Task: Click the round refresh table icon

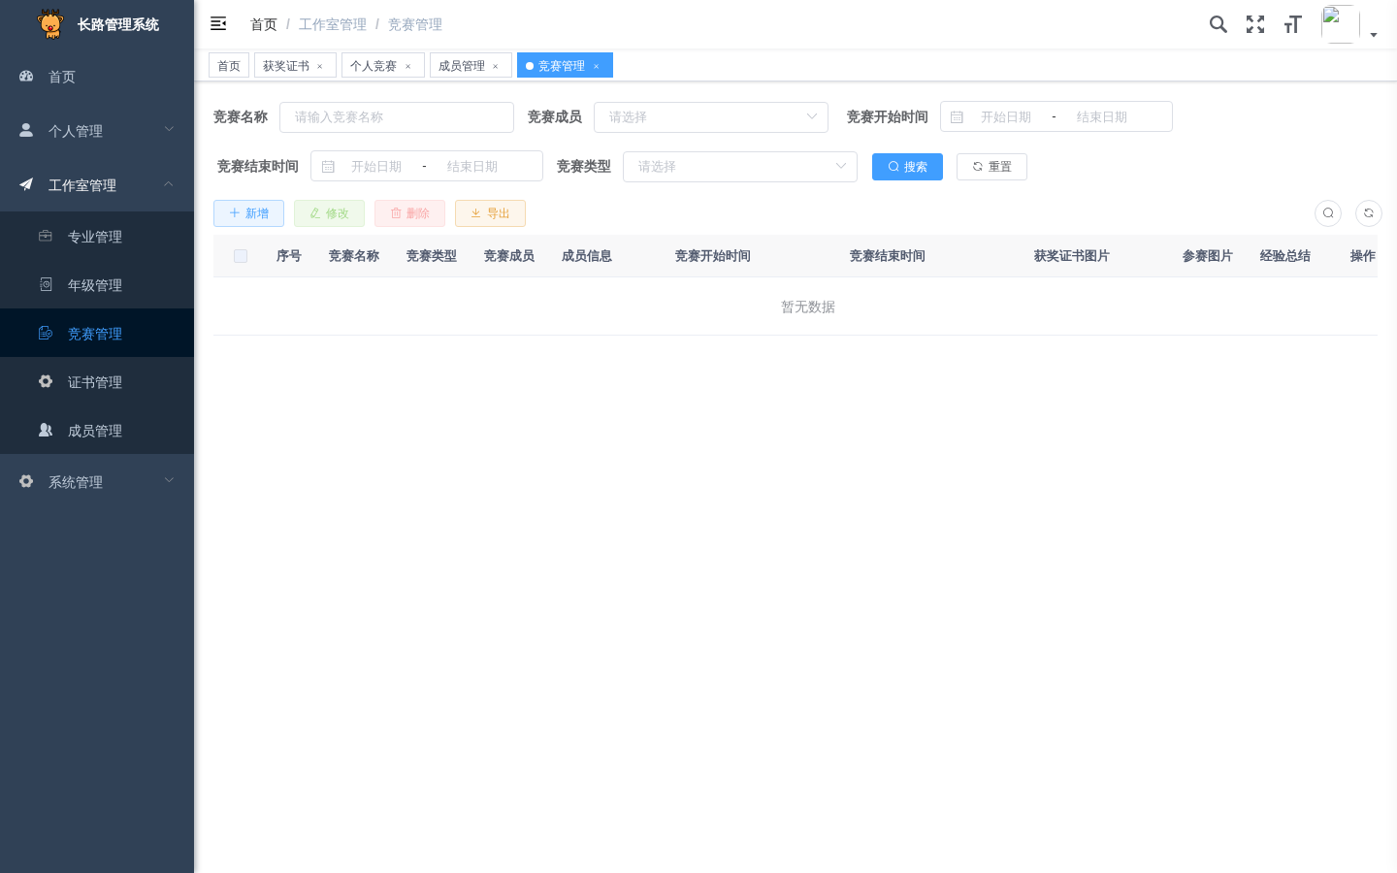Action: [x=1369, y=213]
